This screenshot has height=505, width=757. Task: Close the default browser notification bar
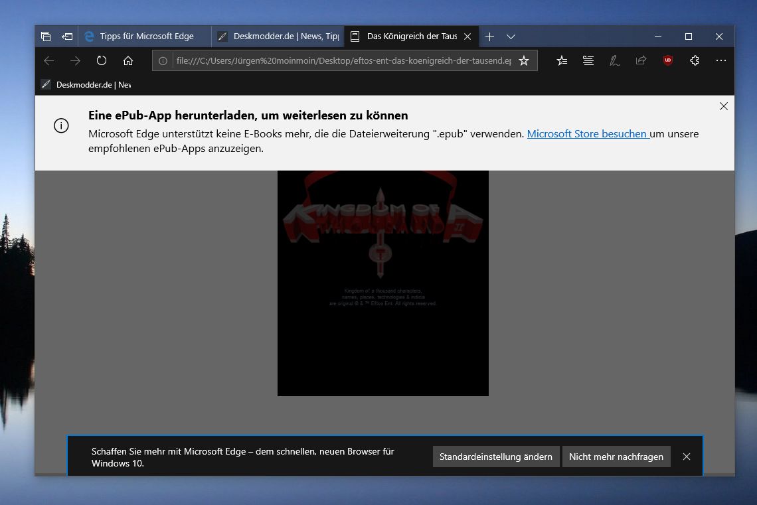pos(687,457)
